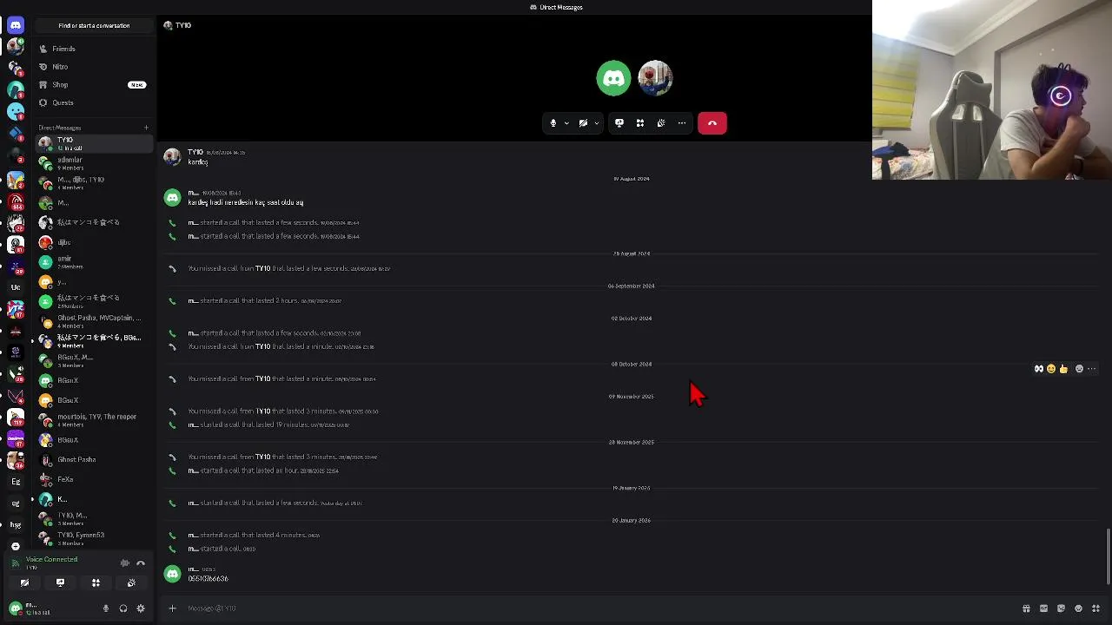
Task: Open User Settings gear
Action: coord(141,609)
